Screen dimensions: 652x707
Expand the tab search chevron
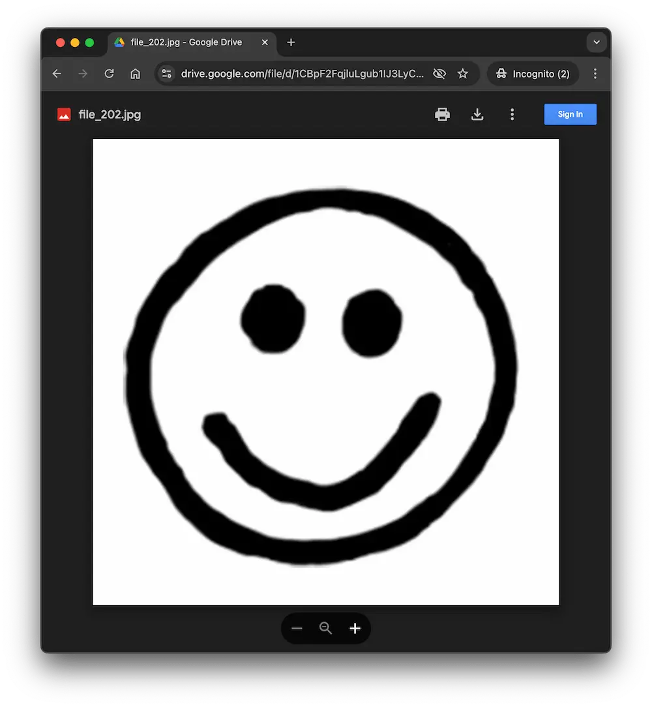tap(596, 42)
